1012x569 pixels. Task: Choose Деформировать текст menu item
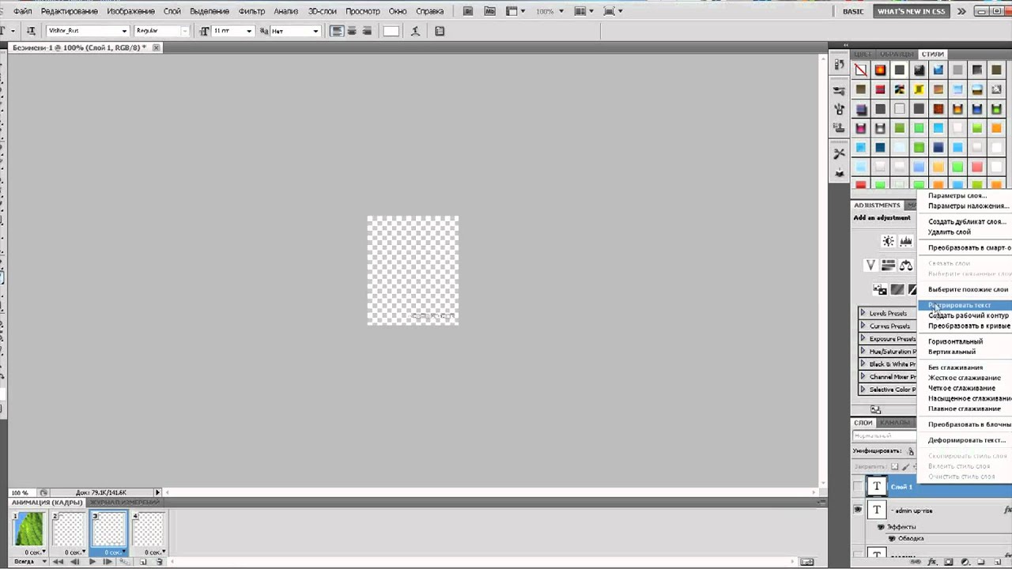965,440
